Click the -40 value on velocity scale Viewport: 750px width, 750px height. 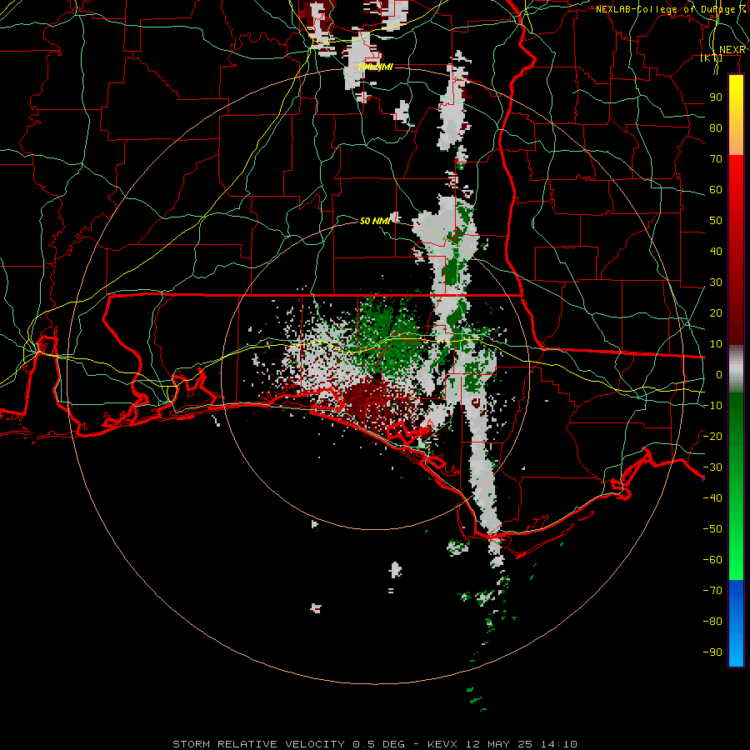click(x=712, y=498)
